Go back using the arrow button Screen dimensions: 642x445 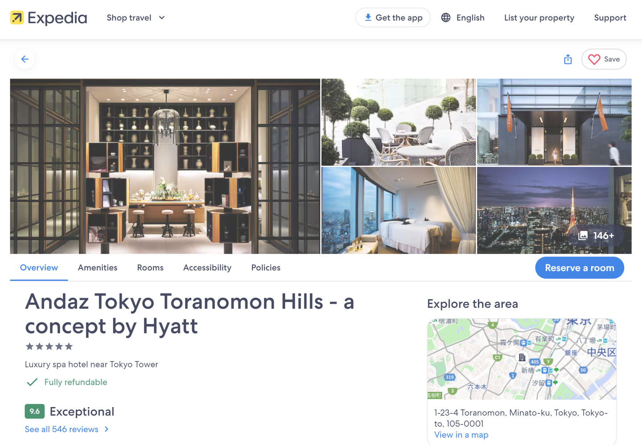click(25, 59)
